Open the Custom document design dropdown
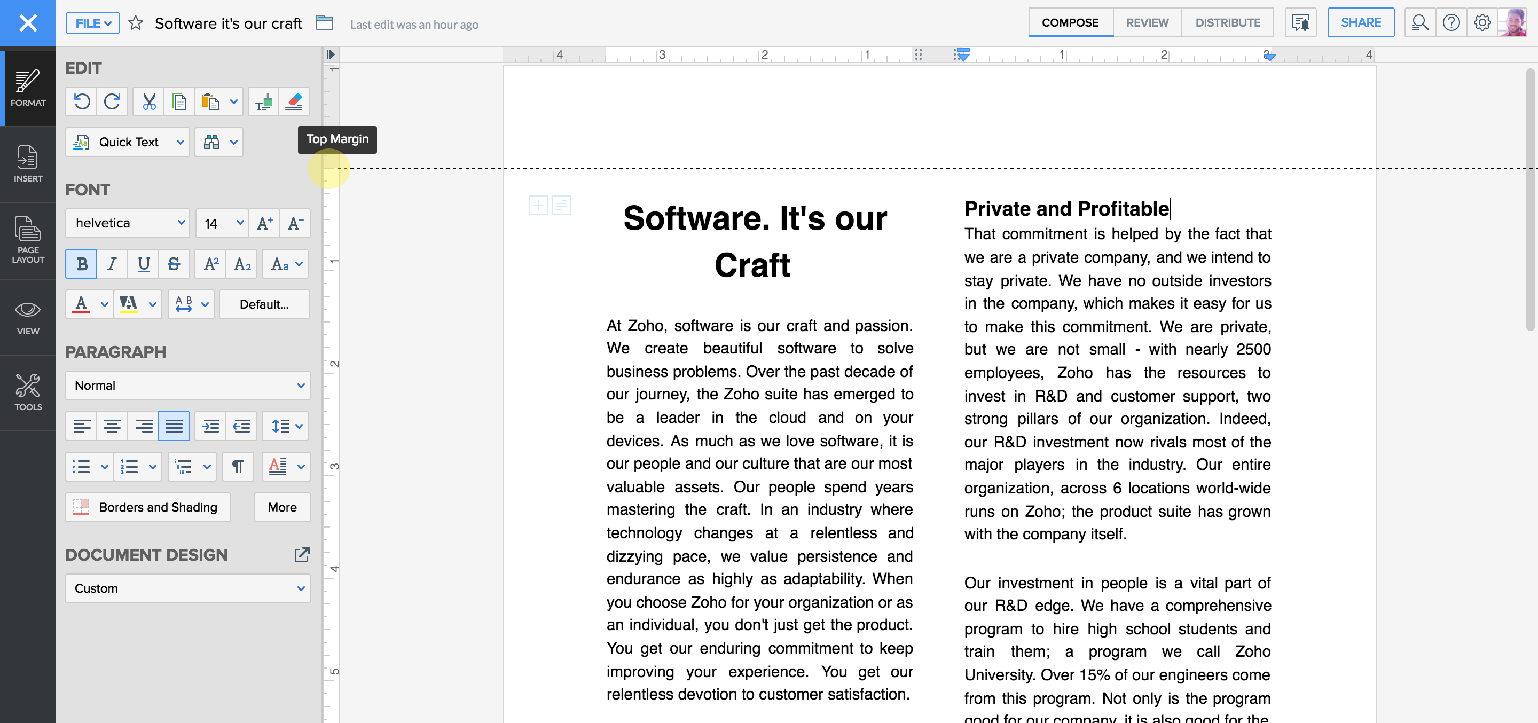 point(187,588)
